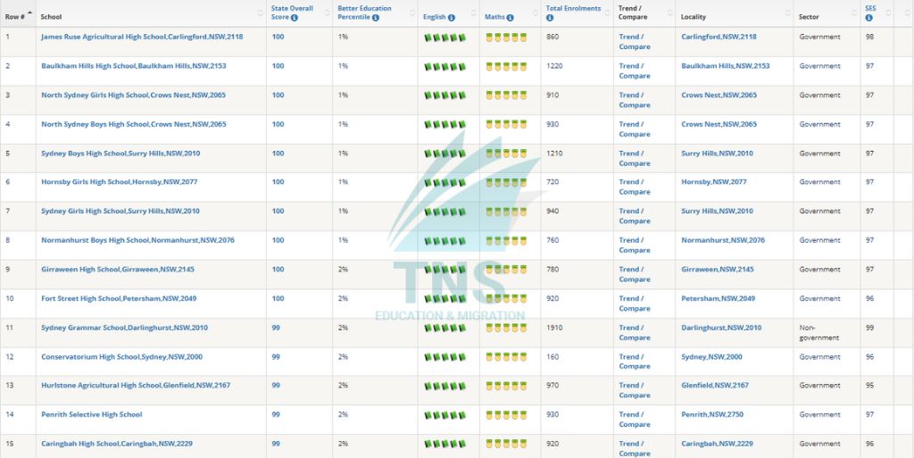Click Maths medal rating for Girraween High row
This screenshot has width=914, height=458.
[507, 270]
